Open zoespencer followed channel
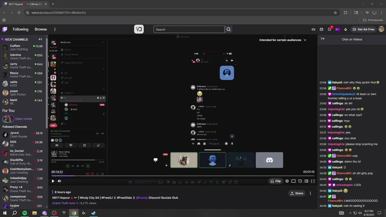The image size is (386, 217). tap(23, 198)
